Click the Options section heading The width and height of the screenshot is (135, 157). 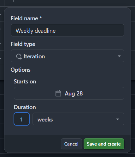[x=21, y=70]
